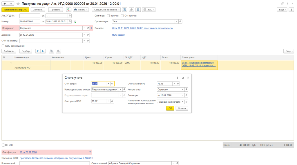Add document to favorites with star icon

pos(18,3)
